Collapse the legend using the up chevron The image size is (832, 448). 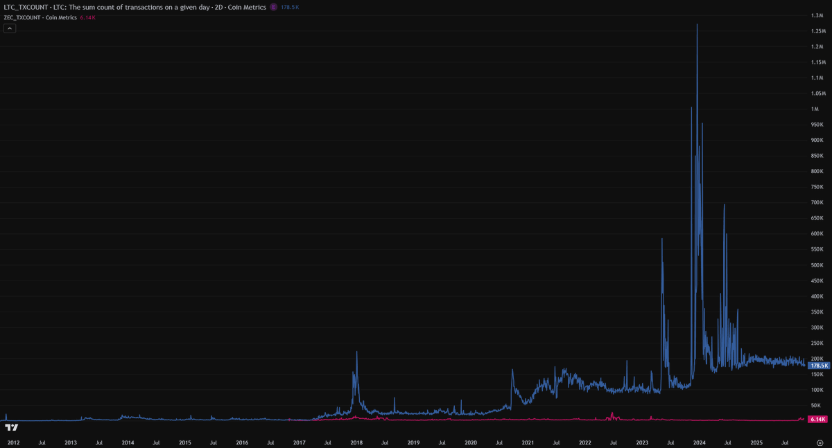9,28
